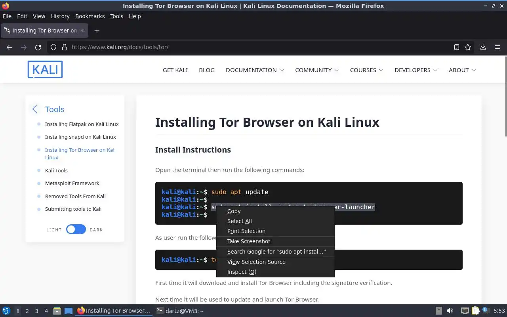
Task: Choose Inspect (Q) in context menu
Action: (275, 272)
